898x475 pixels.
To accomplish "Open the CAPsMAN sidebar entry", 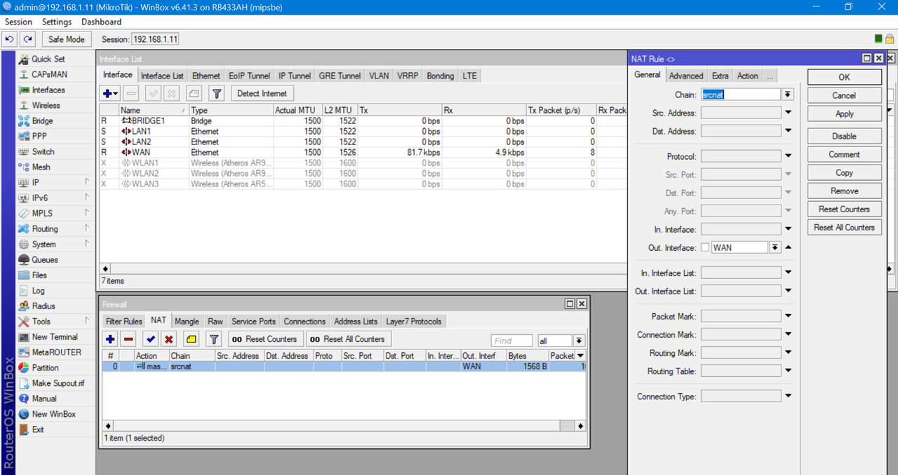I will pos(49,74).
